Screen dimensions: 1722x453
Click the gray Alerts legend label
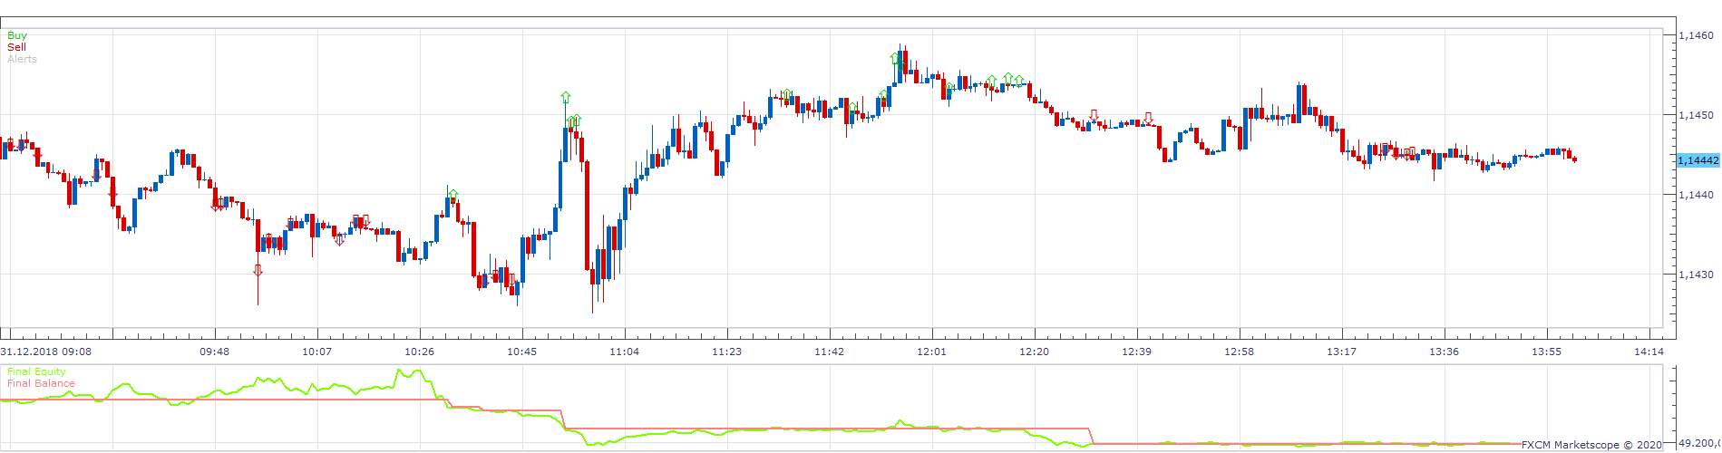pyautogui.click(x=23, y=59)
